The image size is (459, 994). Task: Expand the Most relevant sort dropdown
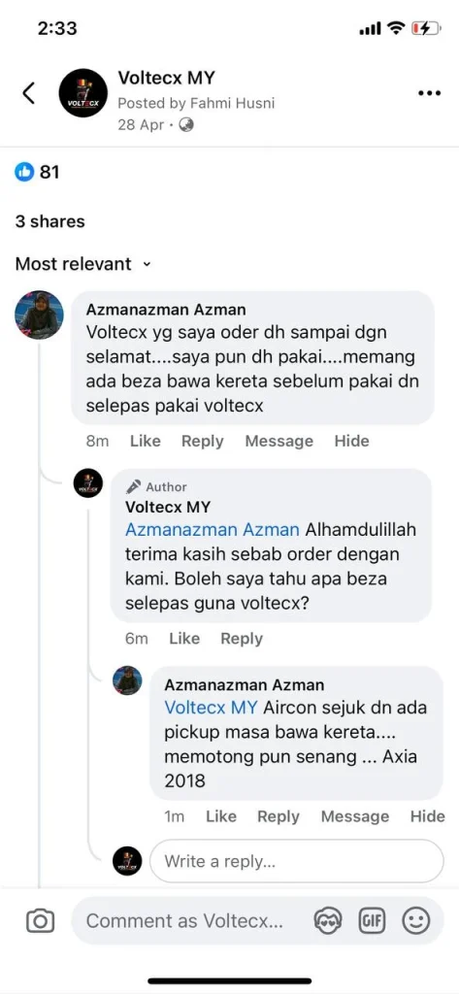[x=83, y=264]
